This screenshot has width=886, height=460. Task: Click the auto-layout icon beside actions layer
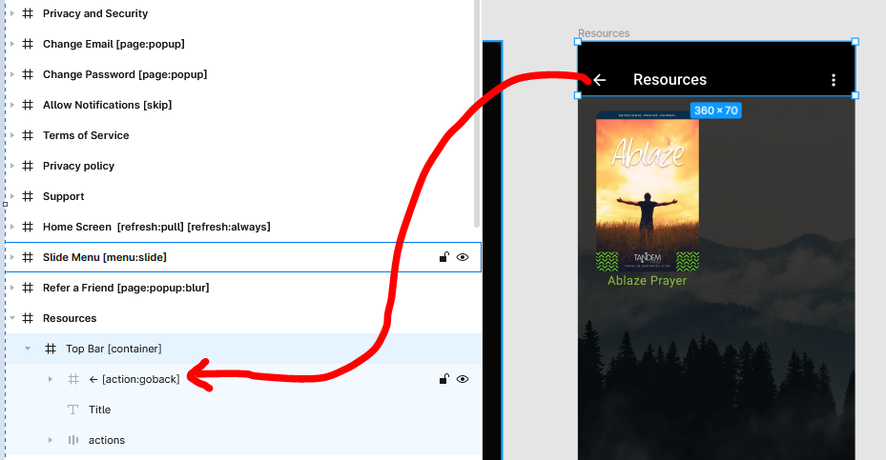click(73, 440)
